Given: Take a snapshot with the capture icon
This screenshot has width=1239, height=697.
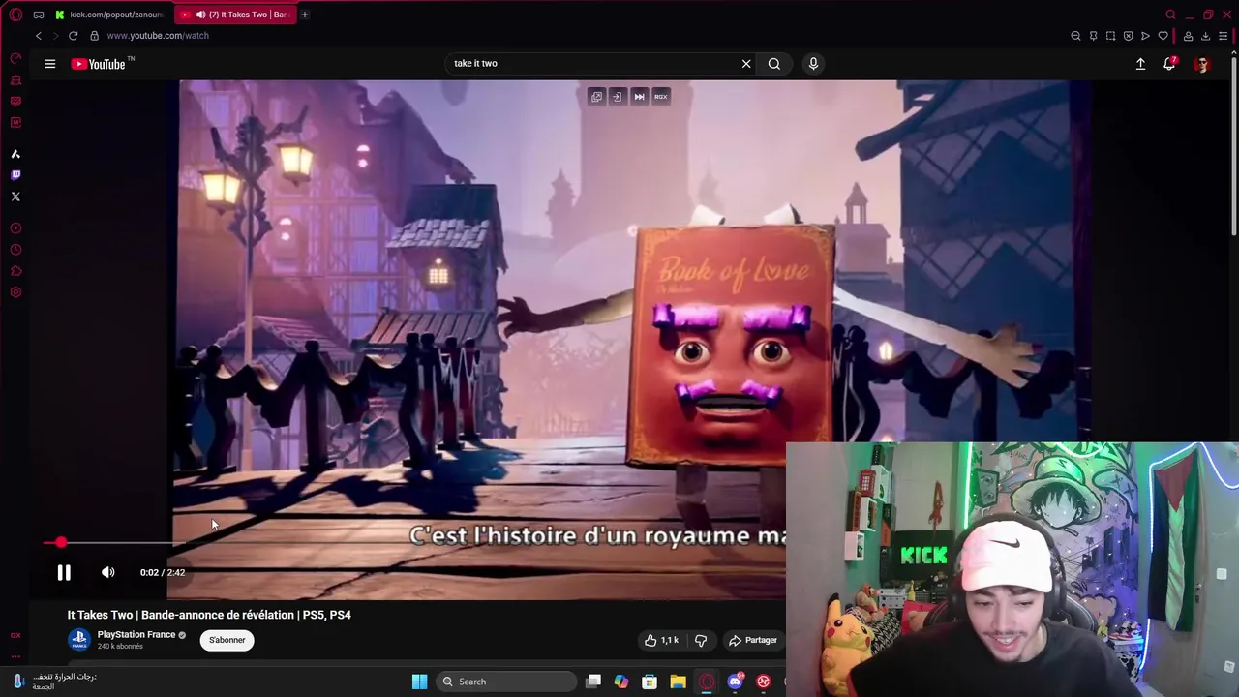Looking at the screenshot, I should [1110, 36].
